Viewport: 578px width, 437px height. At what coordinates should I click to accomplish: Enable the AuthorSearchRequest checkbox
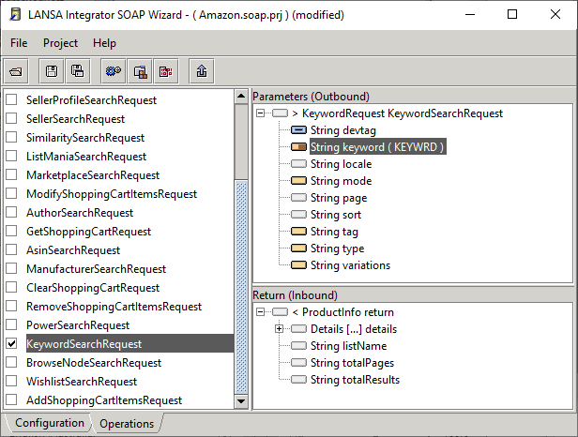pyautogui.click(x=11, y=212)
